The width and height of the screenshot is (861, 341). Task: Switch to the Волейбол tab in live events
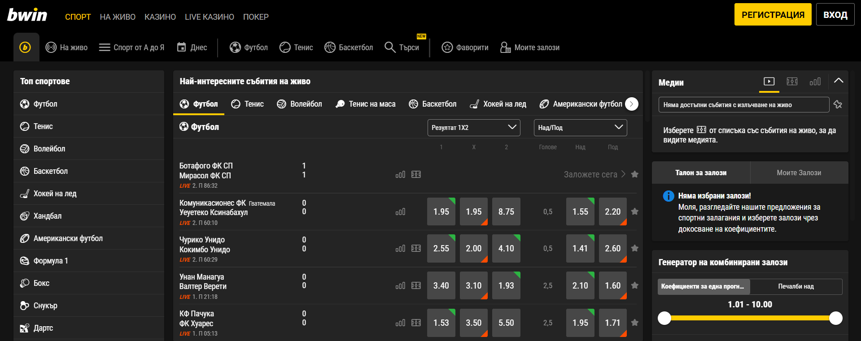(299, 104)
